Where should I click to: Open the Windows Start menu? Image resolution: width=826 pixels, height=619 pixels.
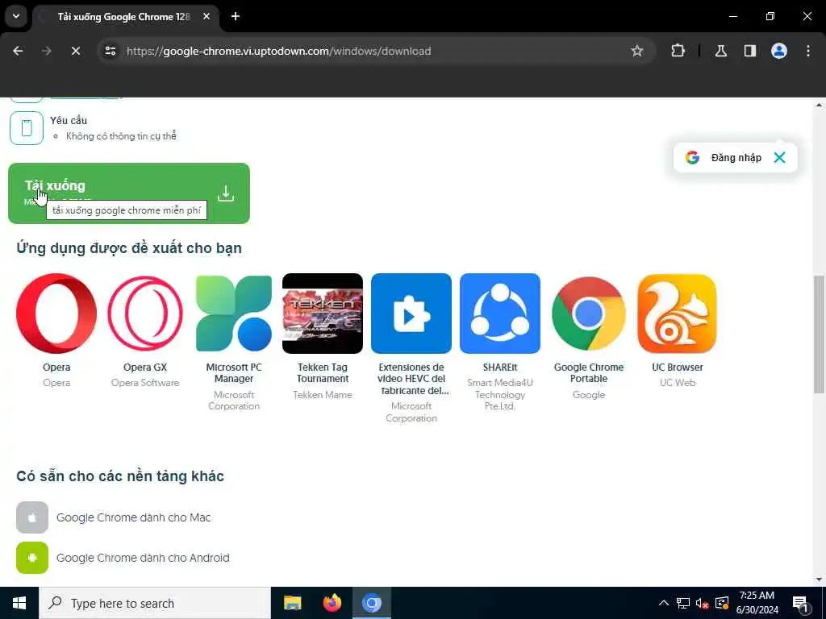(x=19, y=603)
